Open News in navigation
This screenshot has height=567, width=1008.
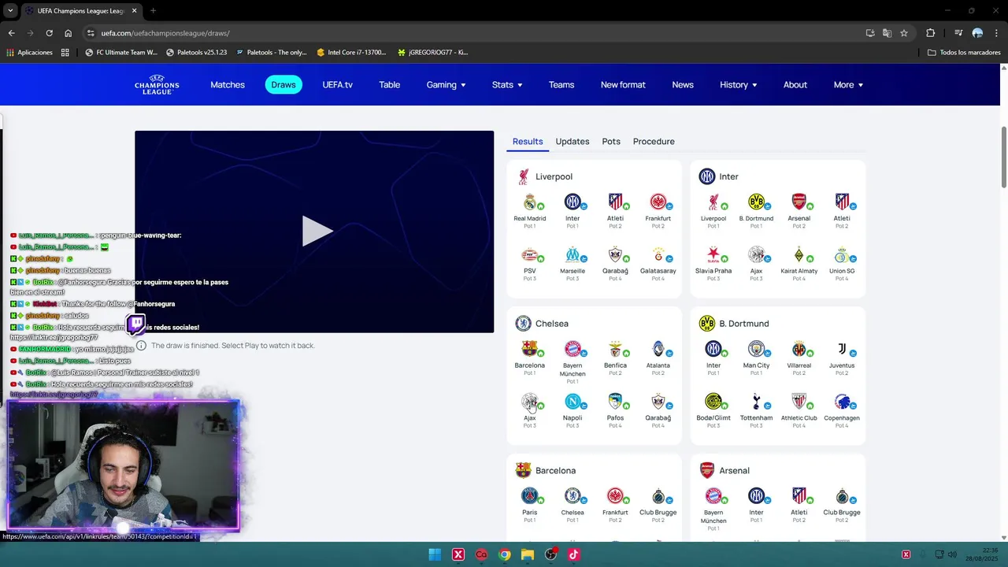683,85
